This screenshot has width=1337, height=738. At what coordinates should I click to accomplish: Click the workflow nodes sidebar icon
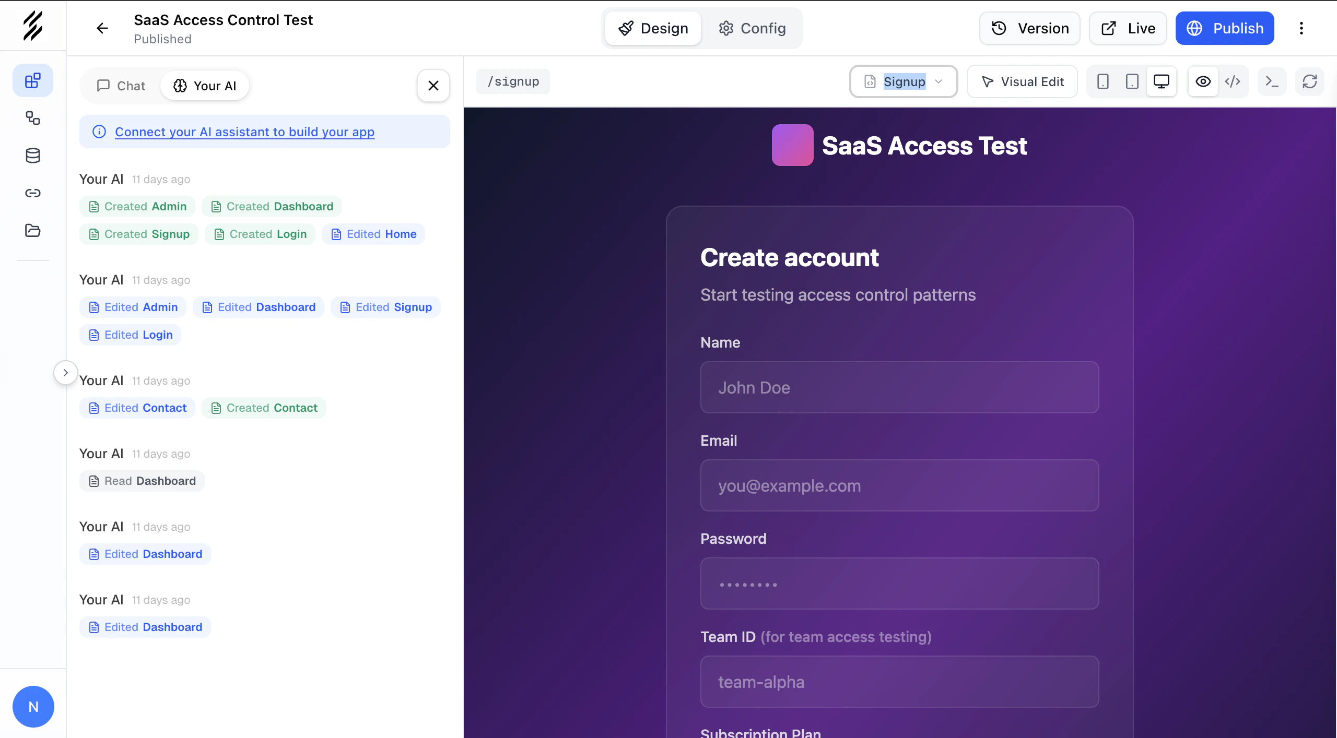[32, 118]
